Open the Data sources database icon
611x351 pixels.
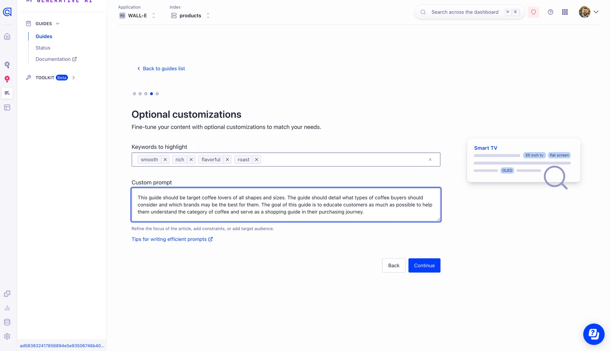pos(7,322)
